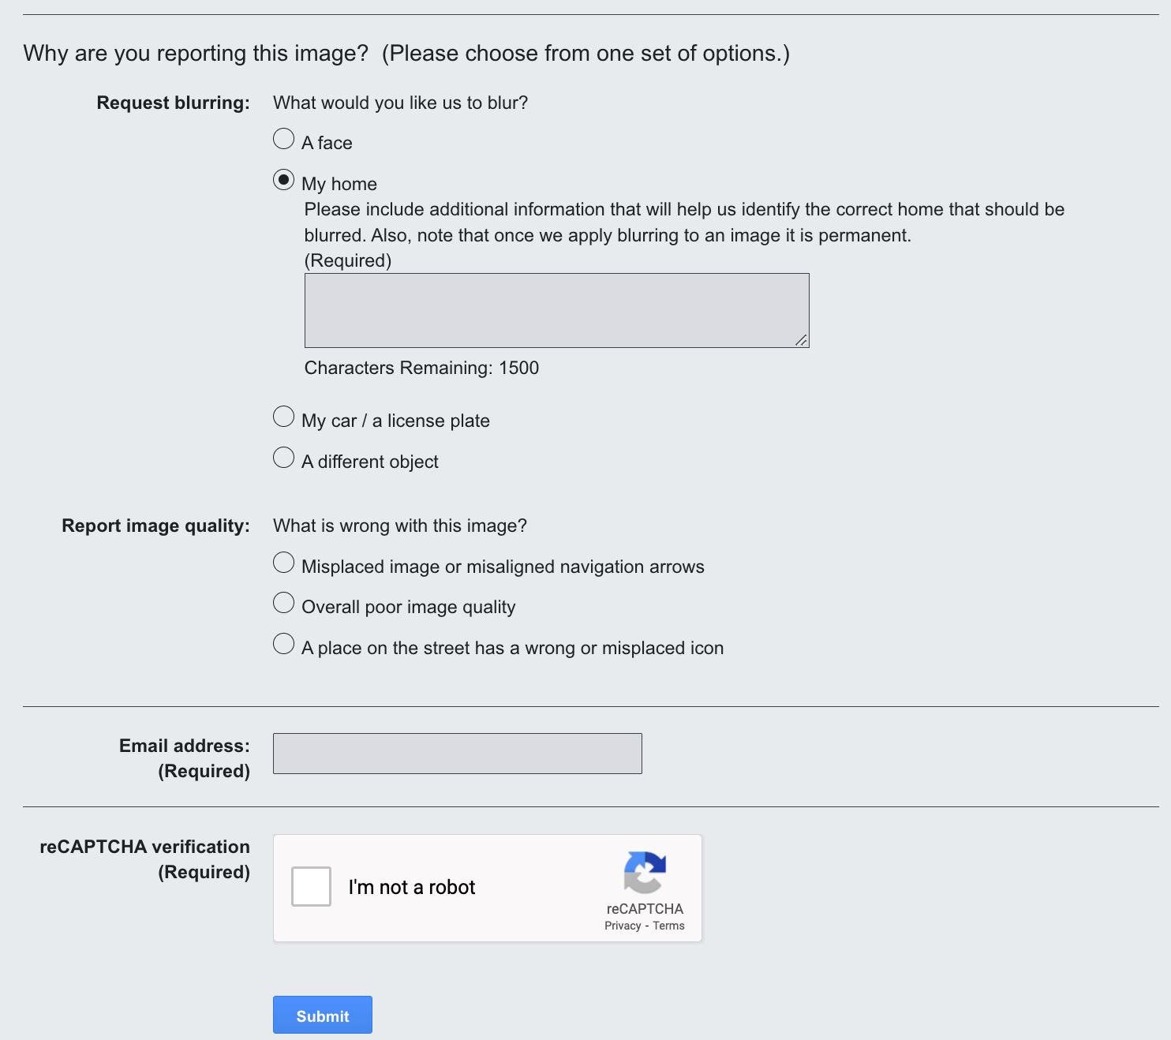The image size is (1171, 1040).
Task: Open the reCAPTCHA Privacy link
Action: click(623, 926)
